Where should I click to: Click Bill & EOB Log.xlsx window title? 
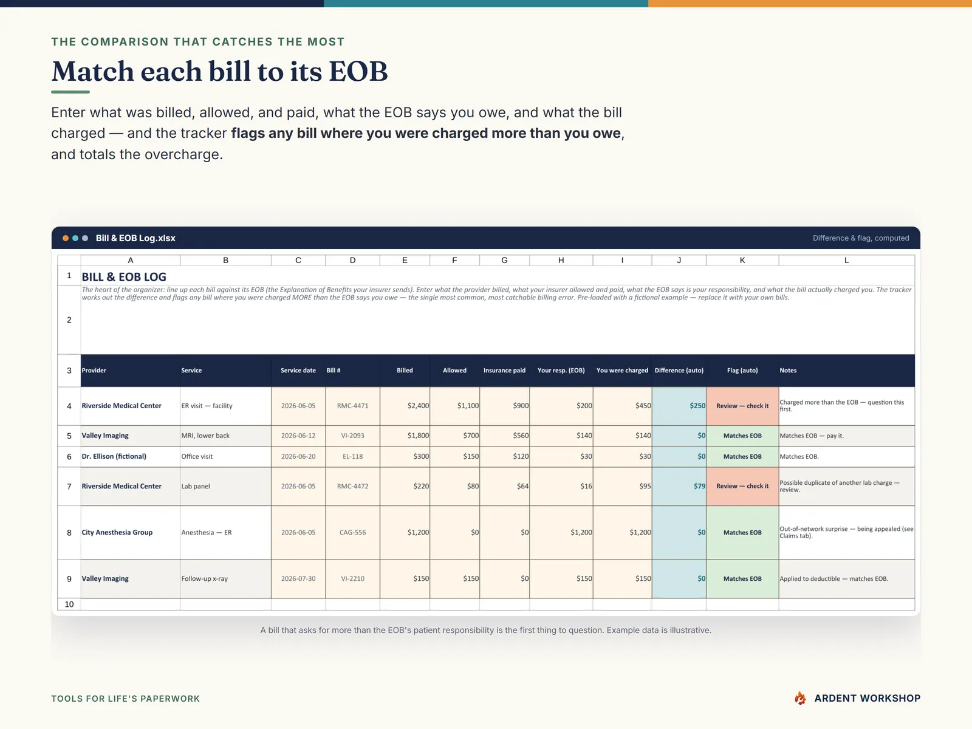tap(135, 238)
